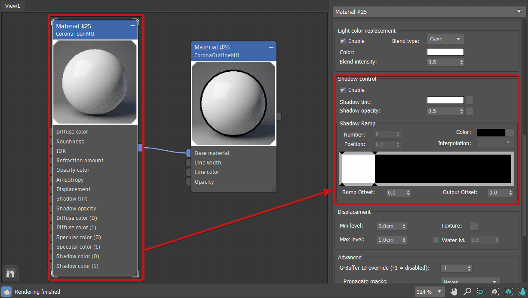The image size is (528, 298).
Task: Click the Material #25 node title bar
Action: pyautogui.click(x=95, y=29)
